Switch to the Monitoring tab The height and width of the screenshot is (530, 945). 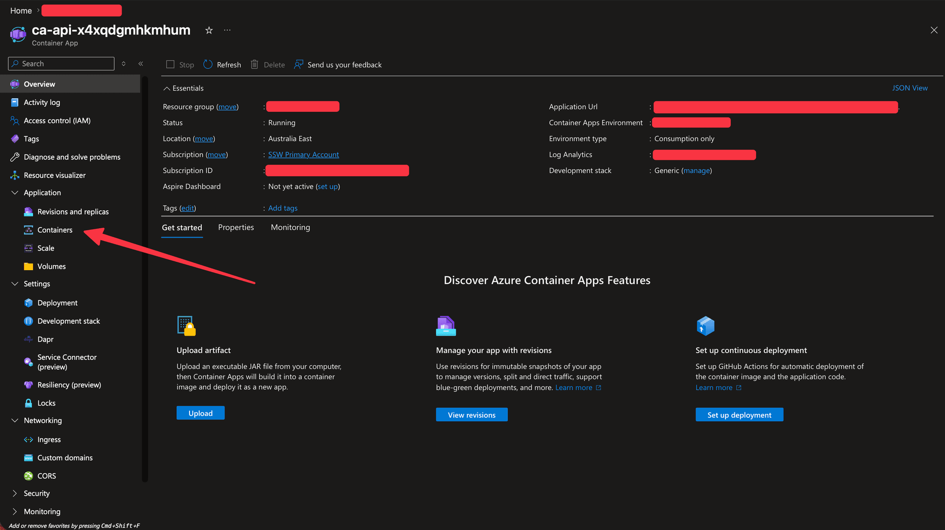[290, 227]
